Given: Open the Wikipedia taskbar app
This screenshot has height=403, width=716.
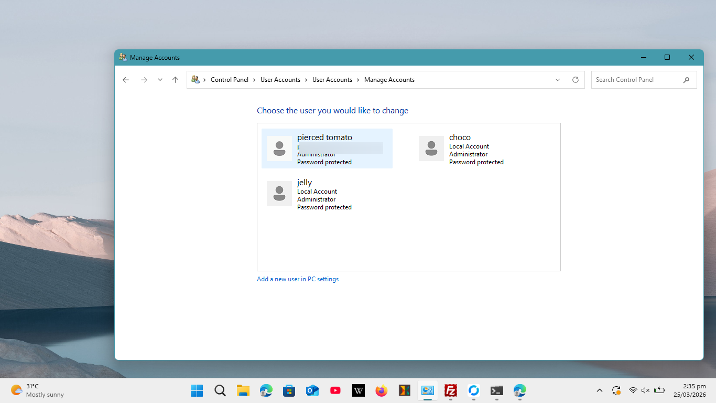Looking at the screenshot, I should point(359,390).
